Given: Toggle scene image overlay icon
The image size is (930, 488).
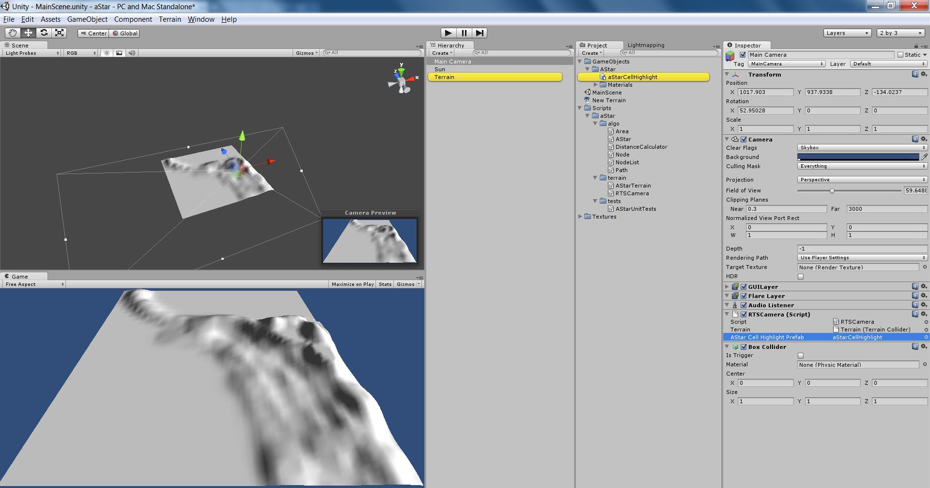Looking at the screenshot, I should (119, 53).
